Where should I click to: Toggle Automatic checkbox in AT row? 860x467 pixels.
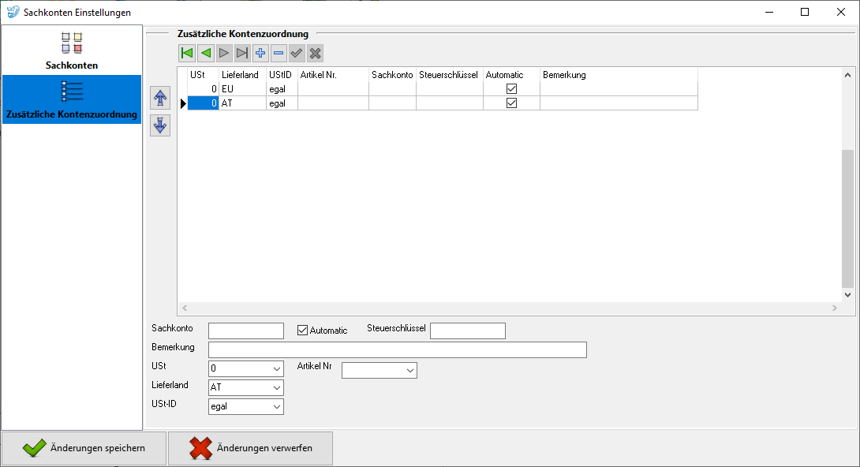511,103
